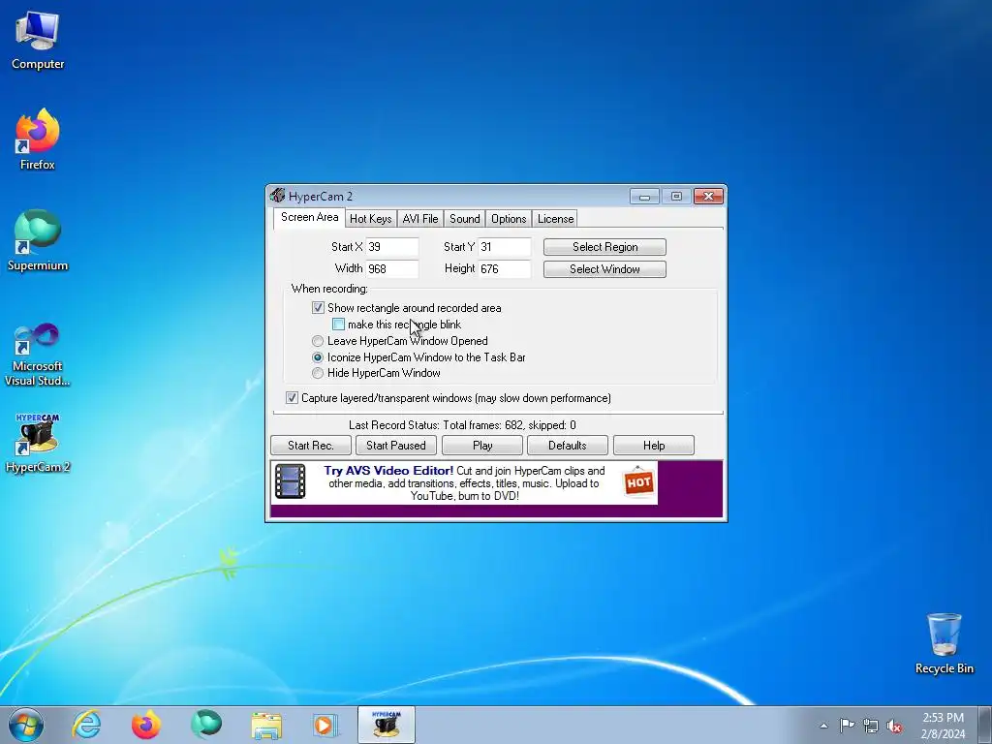Click the Start X input field
The height and width of the screenshot is (744, 992).
(392, 247)
